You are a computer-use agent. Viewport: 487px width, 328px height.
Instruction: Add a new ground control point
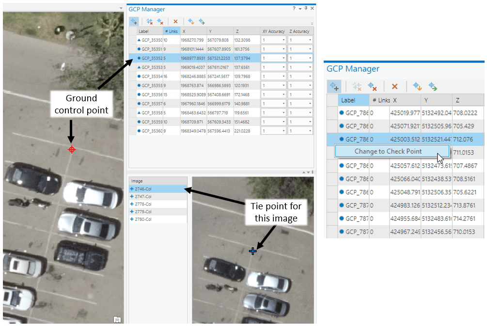coord(134,21)
